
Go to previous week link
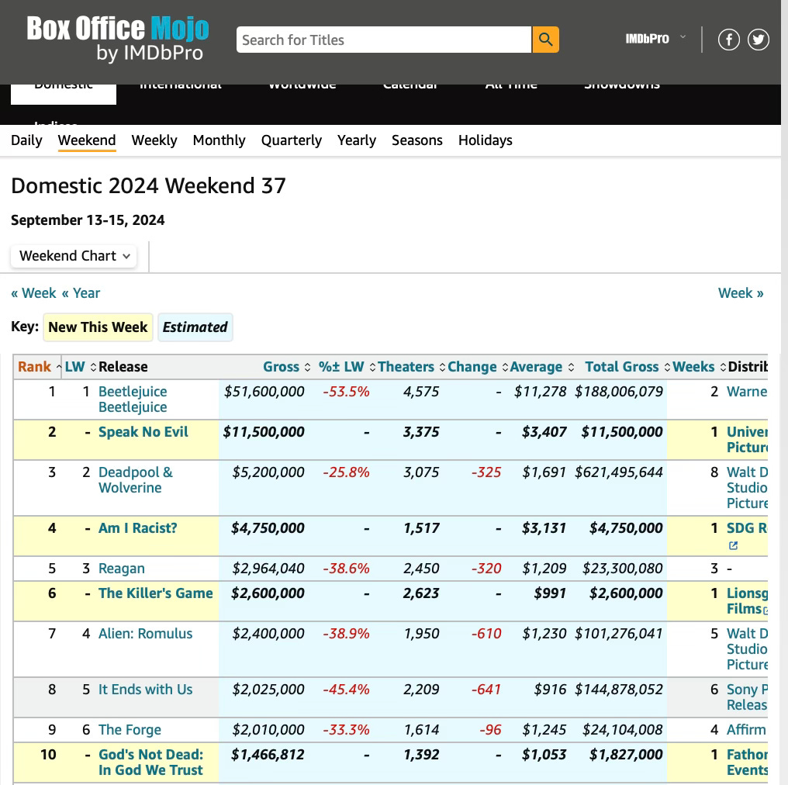tap(33, 293)
